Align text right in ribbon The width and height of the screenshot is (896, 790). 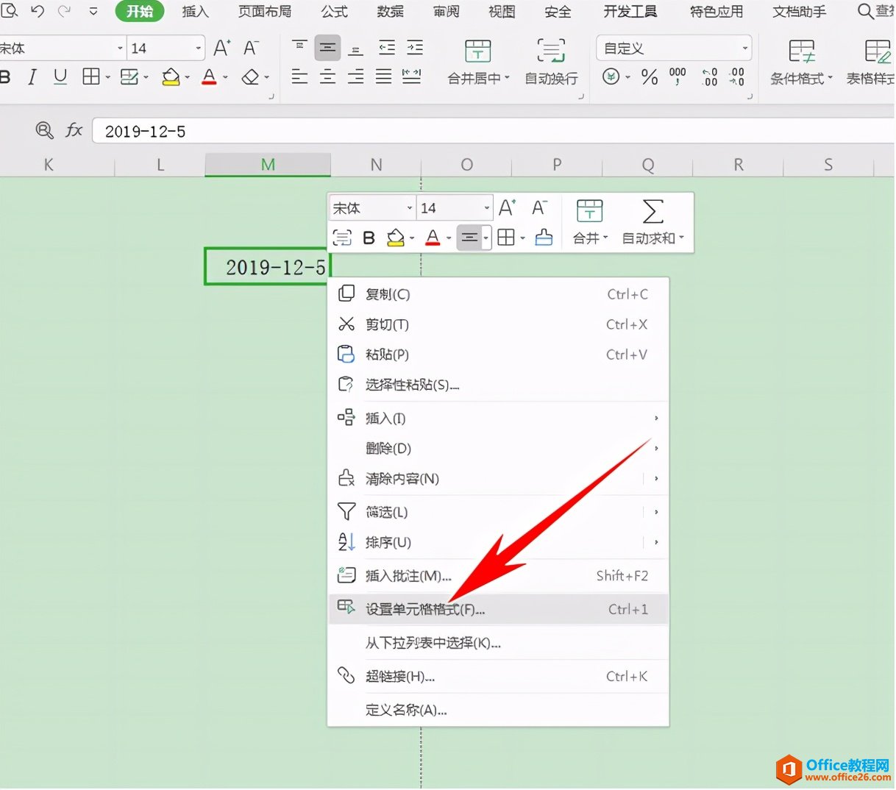(x=355, y=76)
